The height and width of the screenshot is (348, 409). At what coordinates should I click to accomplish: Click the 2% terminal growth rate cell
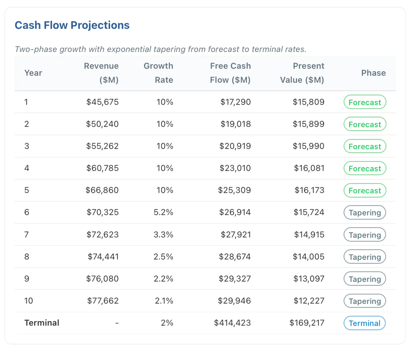click(167, 323)
